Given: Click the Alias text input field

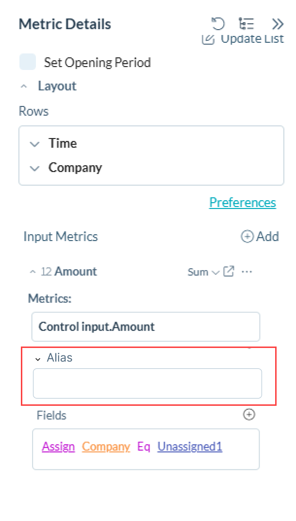Looking at the screenshot, I should [147, 383].
